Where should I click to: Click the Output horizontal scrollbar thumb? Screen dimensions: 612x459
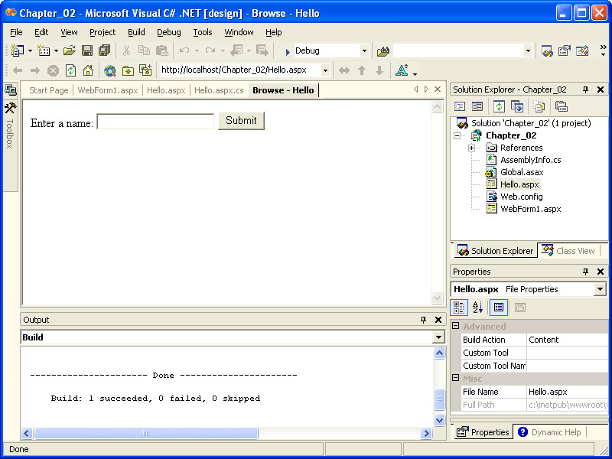click(x=145, y=434)
